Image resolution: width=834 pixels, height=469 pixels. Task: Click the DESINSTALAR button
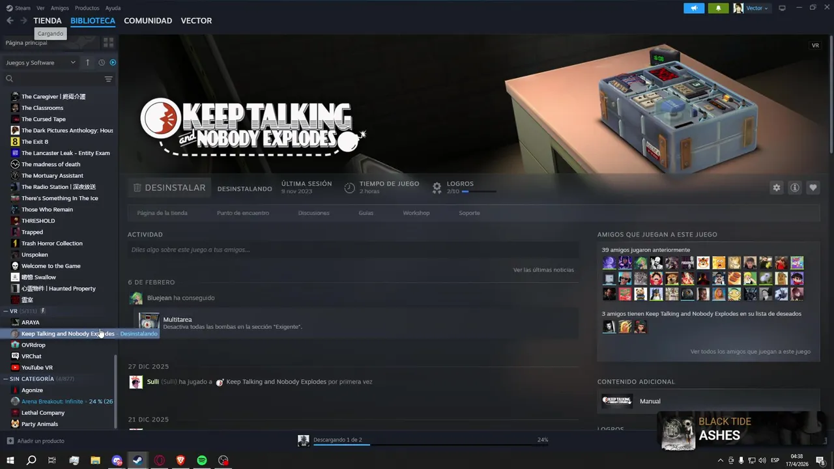point(169,188)
